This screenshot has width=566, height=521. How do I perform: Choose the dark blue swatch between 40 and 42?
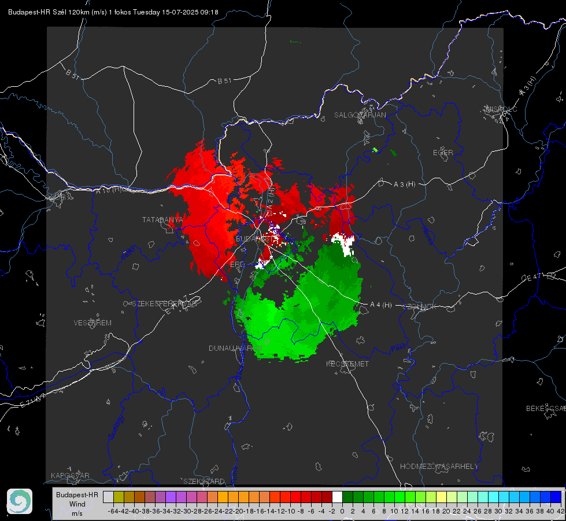[556, 497]
